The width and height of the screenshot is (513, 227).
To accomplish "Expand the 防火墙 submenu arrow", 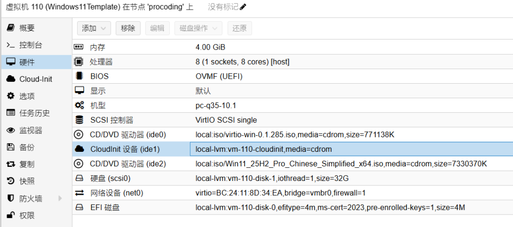I will tap(60, 198).
